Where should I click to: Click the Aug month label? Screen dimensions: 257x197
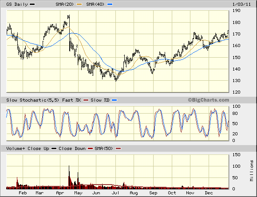tap(134, 193)
